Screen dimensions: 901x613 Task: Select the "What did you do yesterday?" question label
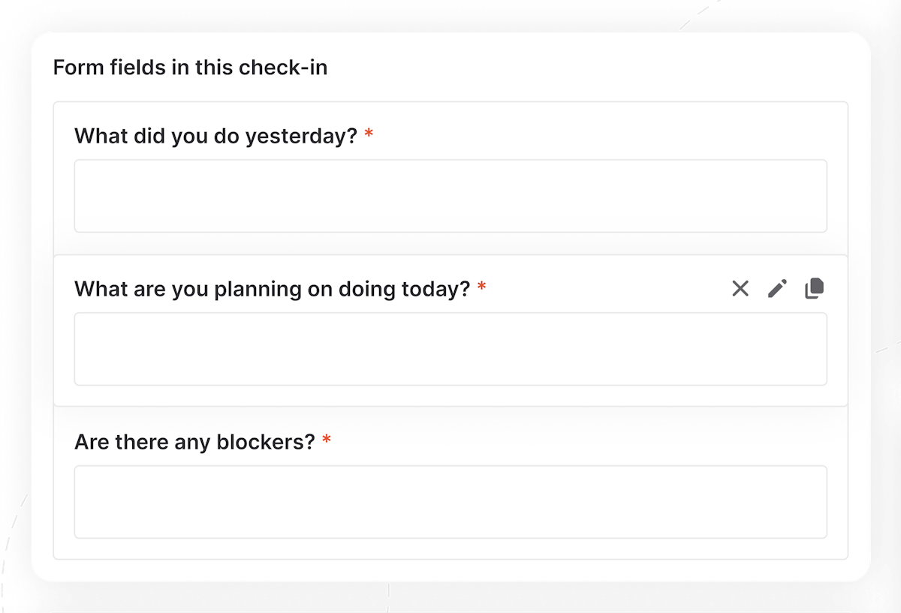coord(217,136)
